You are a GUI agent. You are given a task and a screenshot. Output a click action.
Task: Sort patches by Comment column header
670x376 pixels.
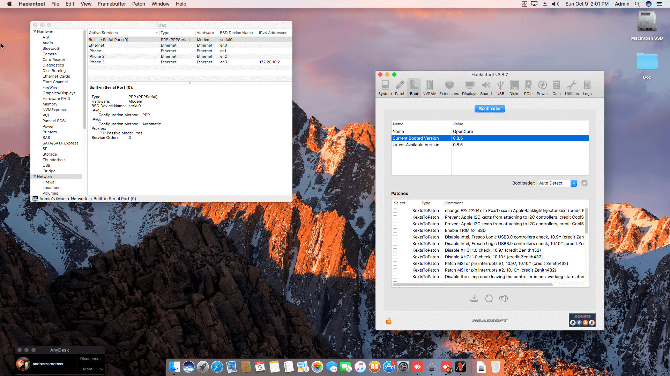coord(516,203)
